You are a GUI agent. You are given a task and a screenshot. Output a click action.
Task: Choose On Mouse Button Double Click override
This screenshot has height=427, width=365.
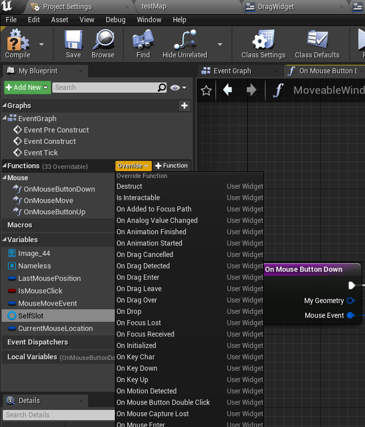[189, 403]
